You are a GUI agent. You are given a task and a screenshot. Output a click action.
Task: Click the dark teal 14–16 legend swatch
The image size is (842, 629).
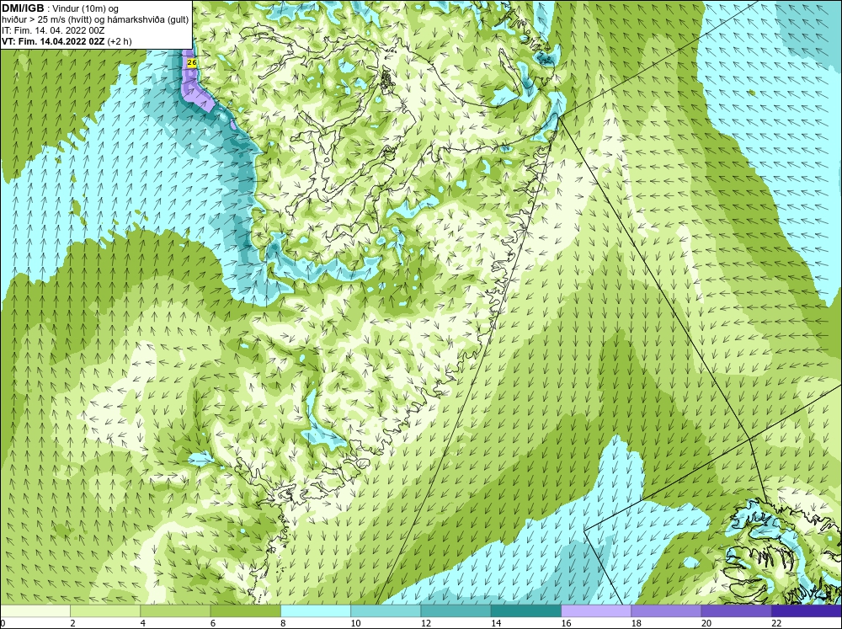525,610
